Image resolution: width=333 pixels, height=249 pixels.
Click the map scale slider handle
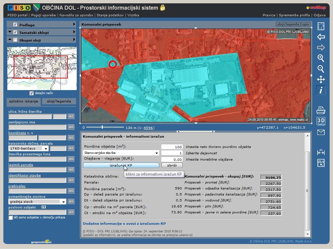pos(102,127)
